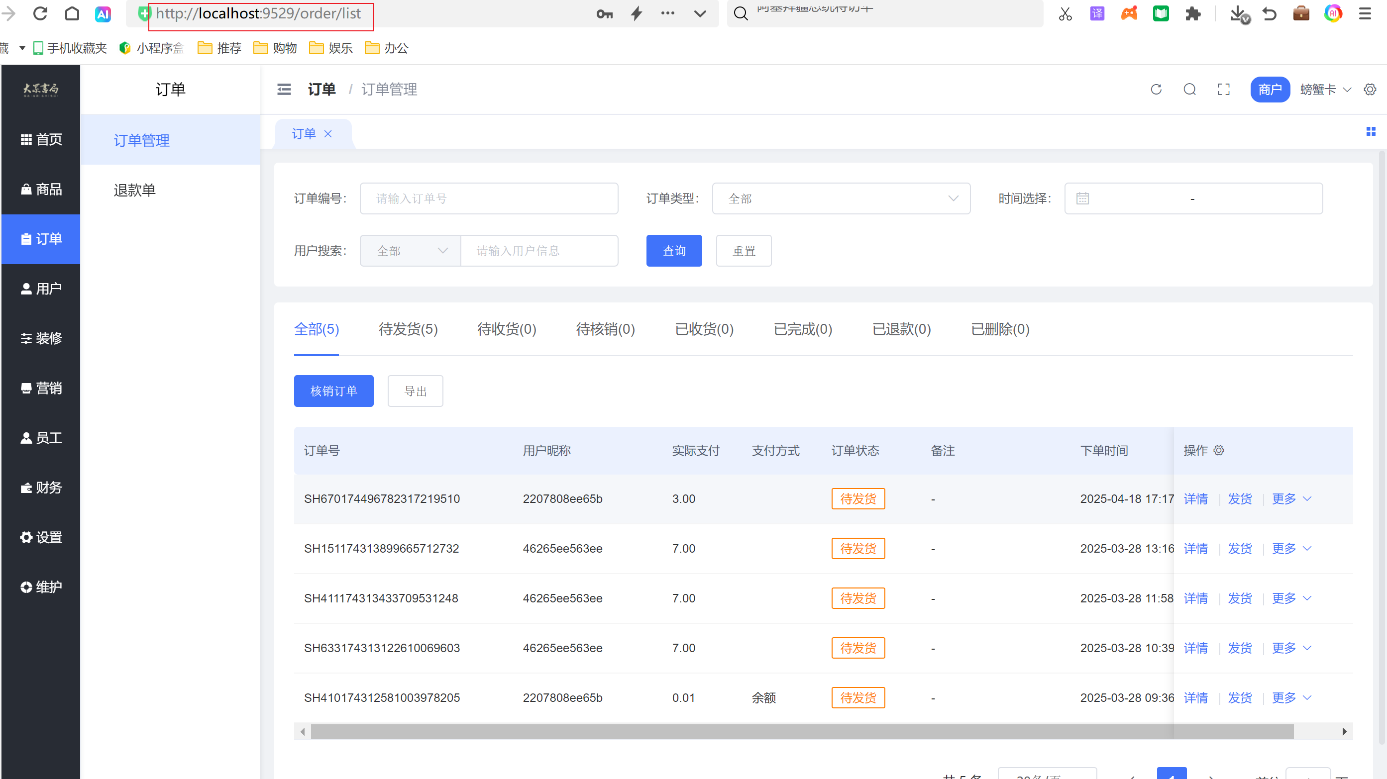The height and width of the screenshot is (779, 1387).
Task: Open the 订单类型 dropdown
Action: [841, 198]
